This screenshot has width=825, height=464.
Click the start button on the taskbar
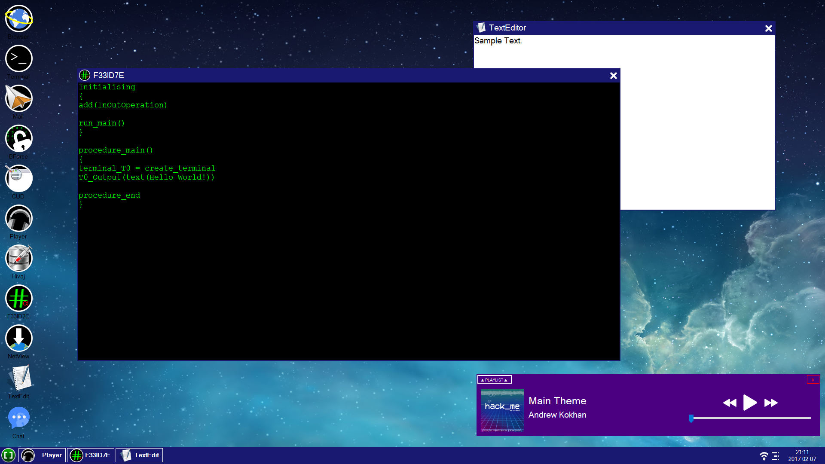[x=9, y=455]
